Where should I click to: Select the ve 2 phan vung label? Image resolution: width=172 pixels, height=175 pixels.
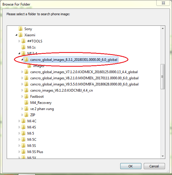tap(42, 109)
